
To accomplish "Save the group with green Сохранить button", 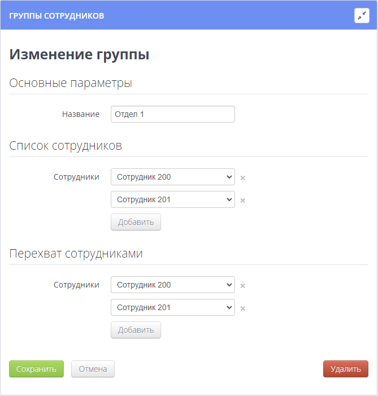I will pyautogui.click(x=36, y=369).
